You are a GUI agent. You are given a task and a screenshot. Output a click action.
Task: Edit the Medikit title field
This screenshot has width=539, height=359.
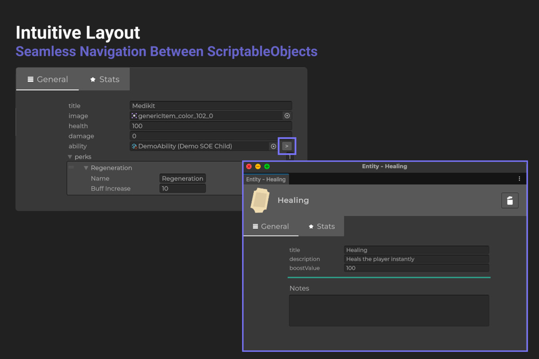pyautogui.click(x=211, y=106)
